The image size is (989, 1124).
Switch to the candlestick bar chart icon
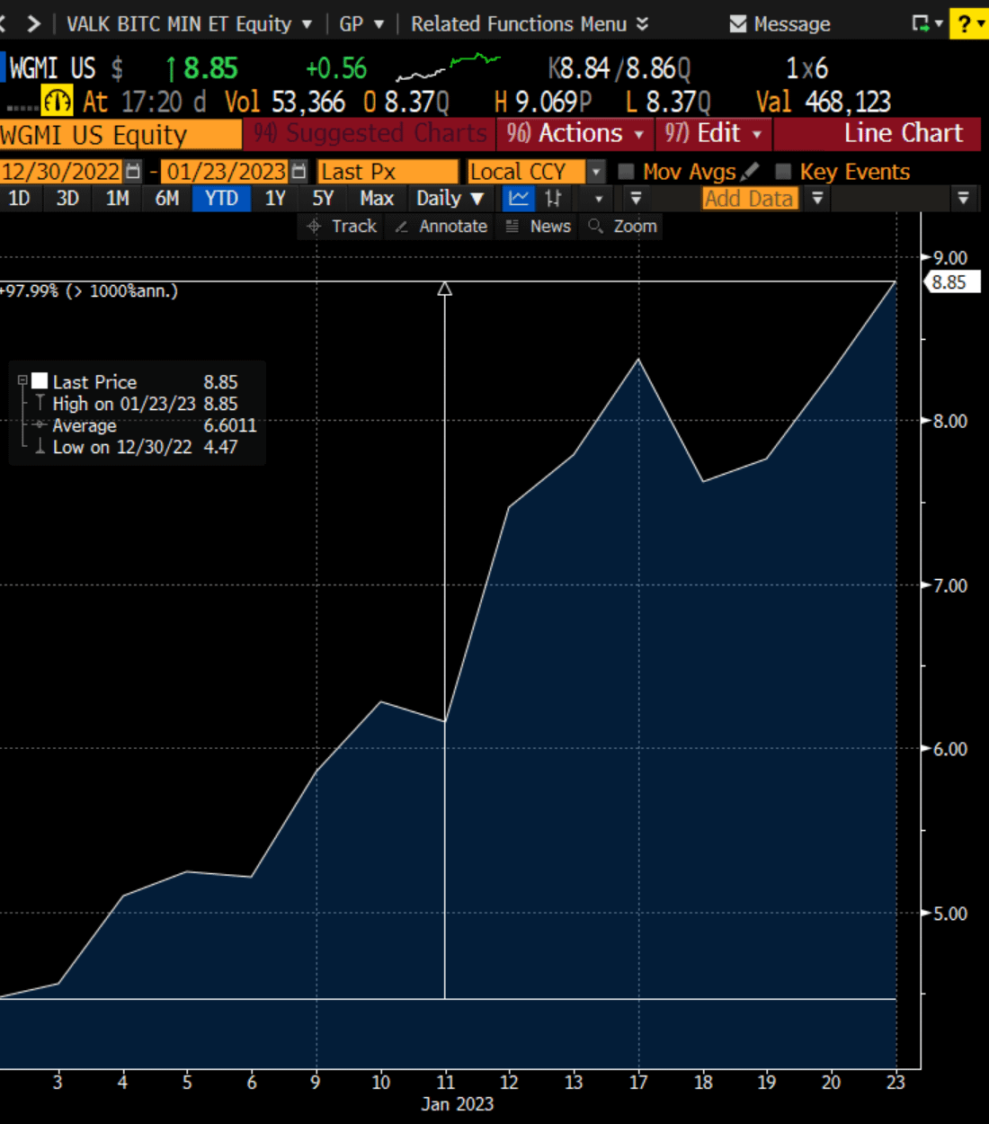point(553,199)
